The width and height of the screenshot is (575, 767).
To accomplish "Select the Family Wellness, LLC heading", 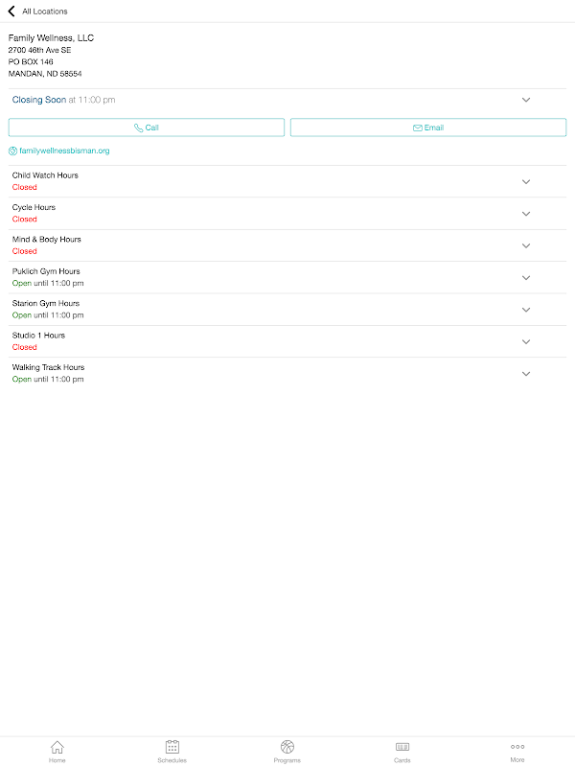I will [x=51, y=38].
